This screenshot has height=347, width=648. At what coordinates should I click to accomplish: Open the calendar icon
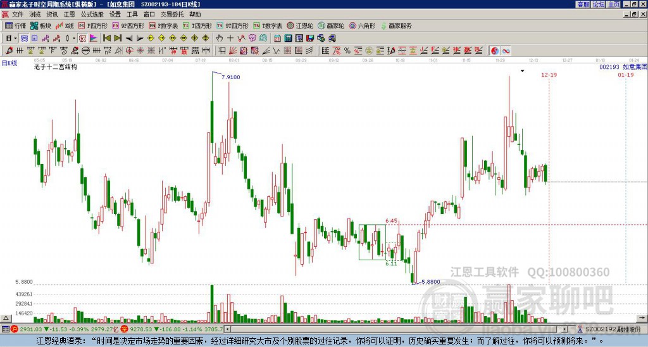coord(277,38)
